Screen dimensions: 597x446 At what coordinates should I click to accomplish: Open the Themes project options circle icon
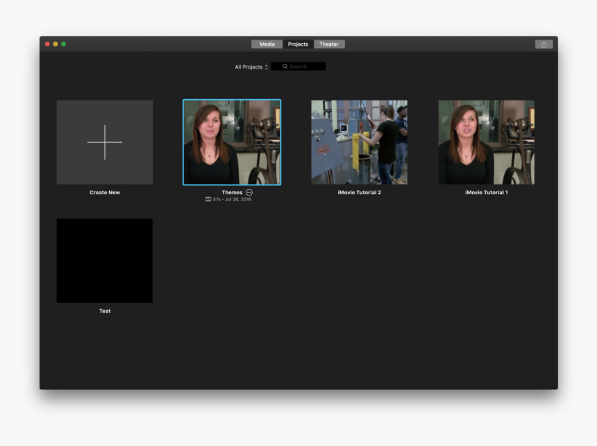tap(249, 192)
